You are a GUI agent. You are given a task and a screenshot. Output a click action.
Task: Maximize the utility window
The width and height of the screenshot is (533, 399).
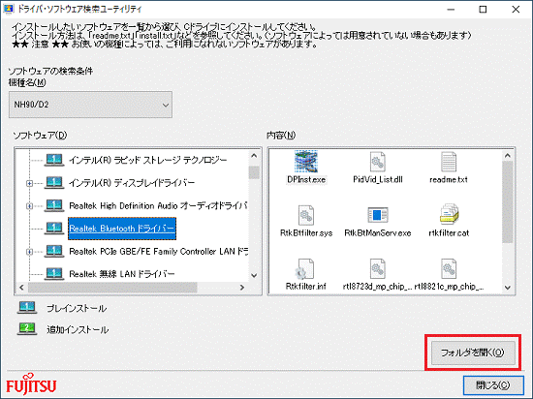pos(483,10)
